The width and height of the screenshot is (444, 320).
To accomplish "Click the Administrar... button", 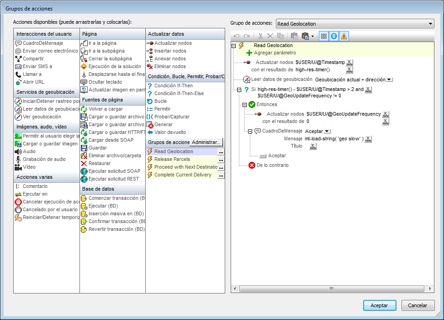I will 206,143.
